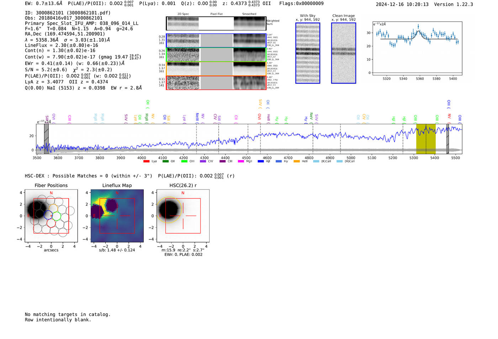
Task: Select the orange-bordered 2D spec fiber row
Action: click(x=216, y=69)
